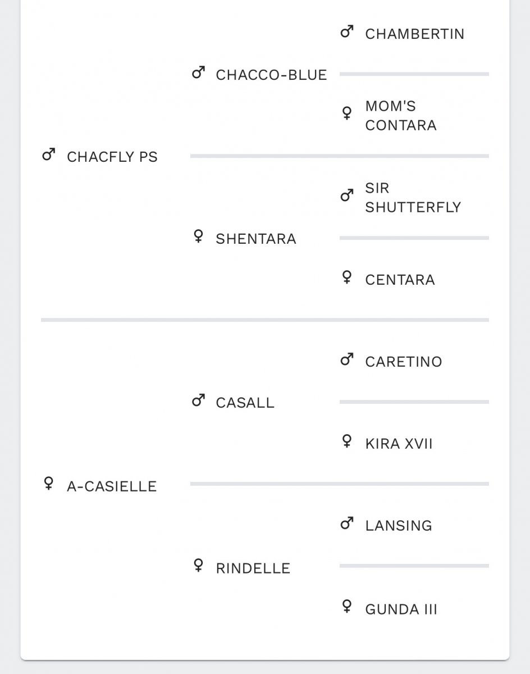Select CHACCO-BLUE in the pedigree
This screenshot has height=674, width=530.
271,75
